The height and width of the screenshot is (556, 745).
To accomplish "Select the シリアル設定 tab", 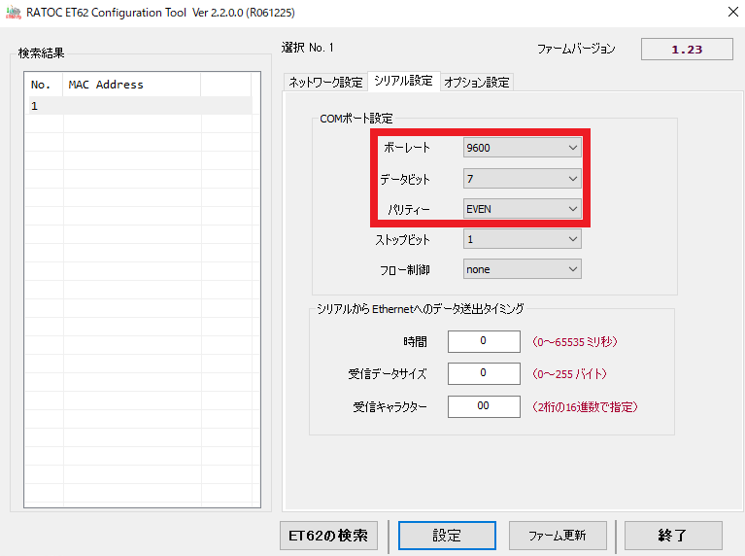I will click(x=403, y=82).
